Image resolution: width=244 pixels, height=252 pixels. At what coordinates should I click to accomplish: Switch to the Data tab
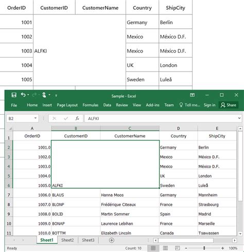pyautogui.click(x=107, y=105)
